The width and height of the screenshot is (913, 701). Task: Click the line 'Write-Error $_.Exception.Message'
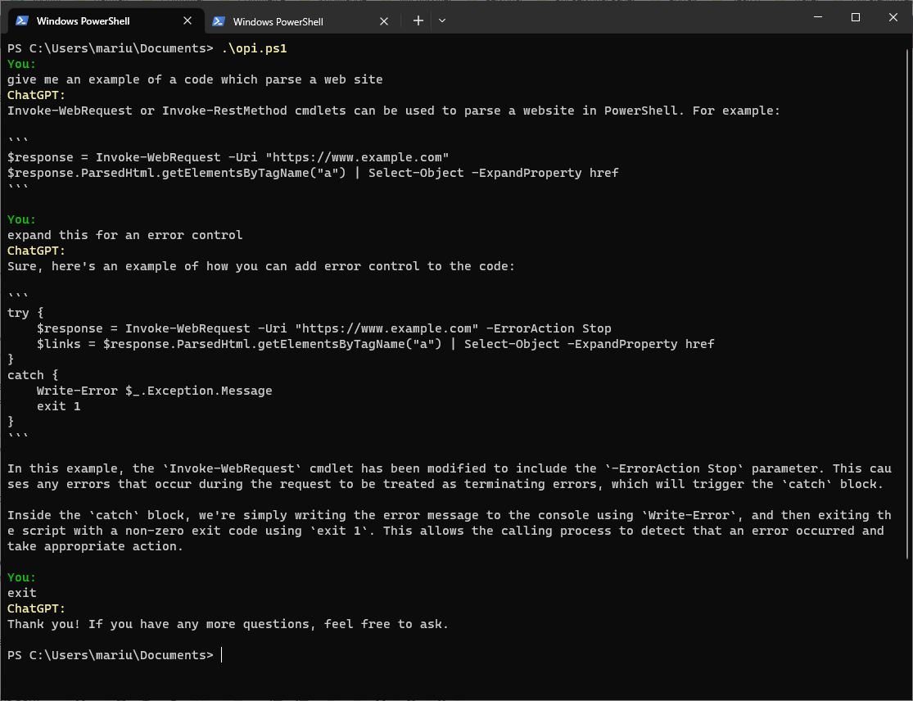pos(154,391)
